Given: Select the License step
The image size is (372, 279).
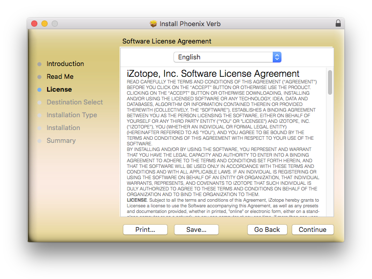Looking at the screenshot, I should pos(59,90).
